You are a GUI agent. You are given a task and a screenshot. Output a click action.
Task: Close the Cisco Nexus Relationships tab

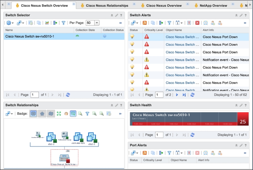[x=134, y=4]
